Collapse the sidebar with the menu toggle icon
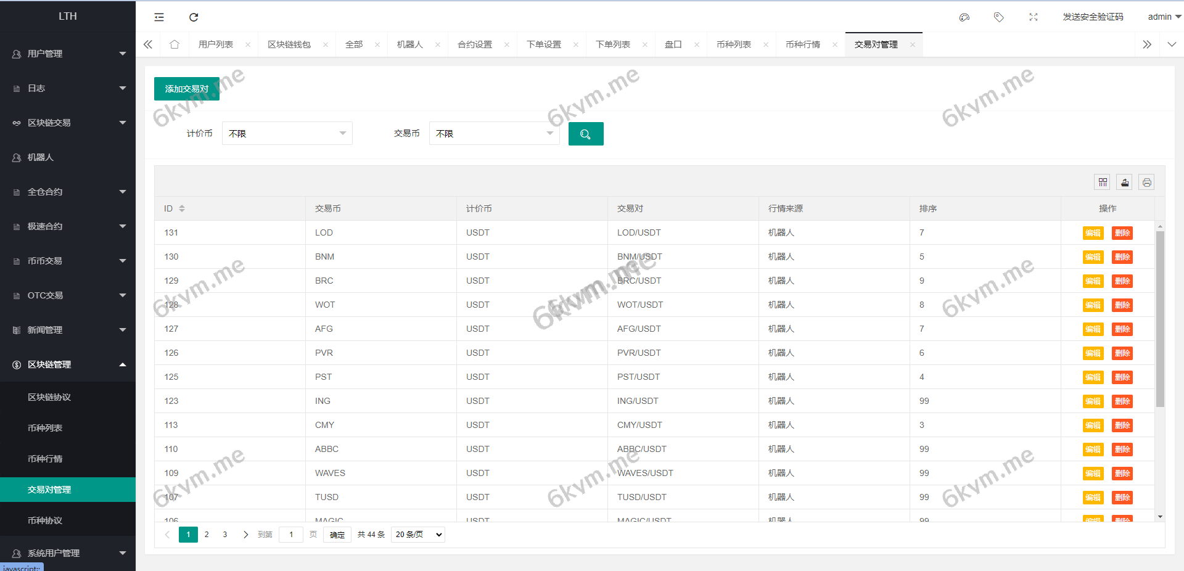The image size is (1184, 571). pyautogui.click(x=158, y=17)
